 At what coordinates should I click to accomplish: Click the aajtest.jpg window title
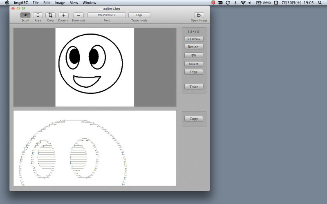(111, 9)
